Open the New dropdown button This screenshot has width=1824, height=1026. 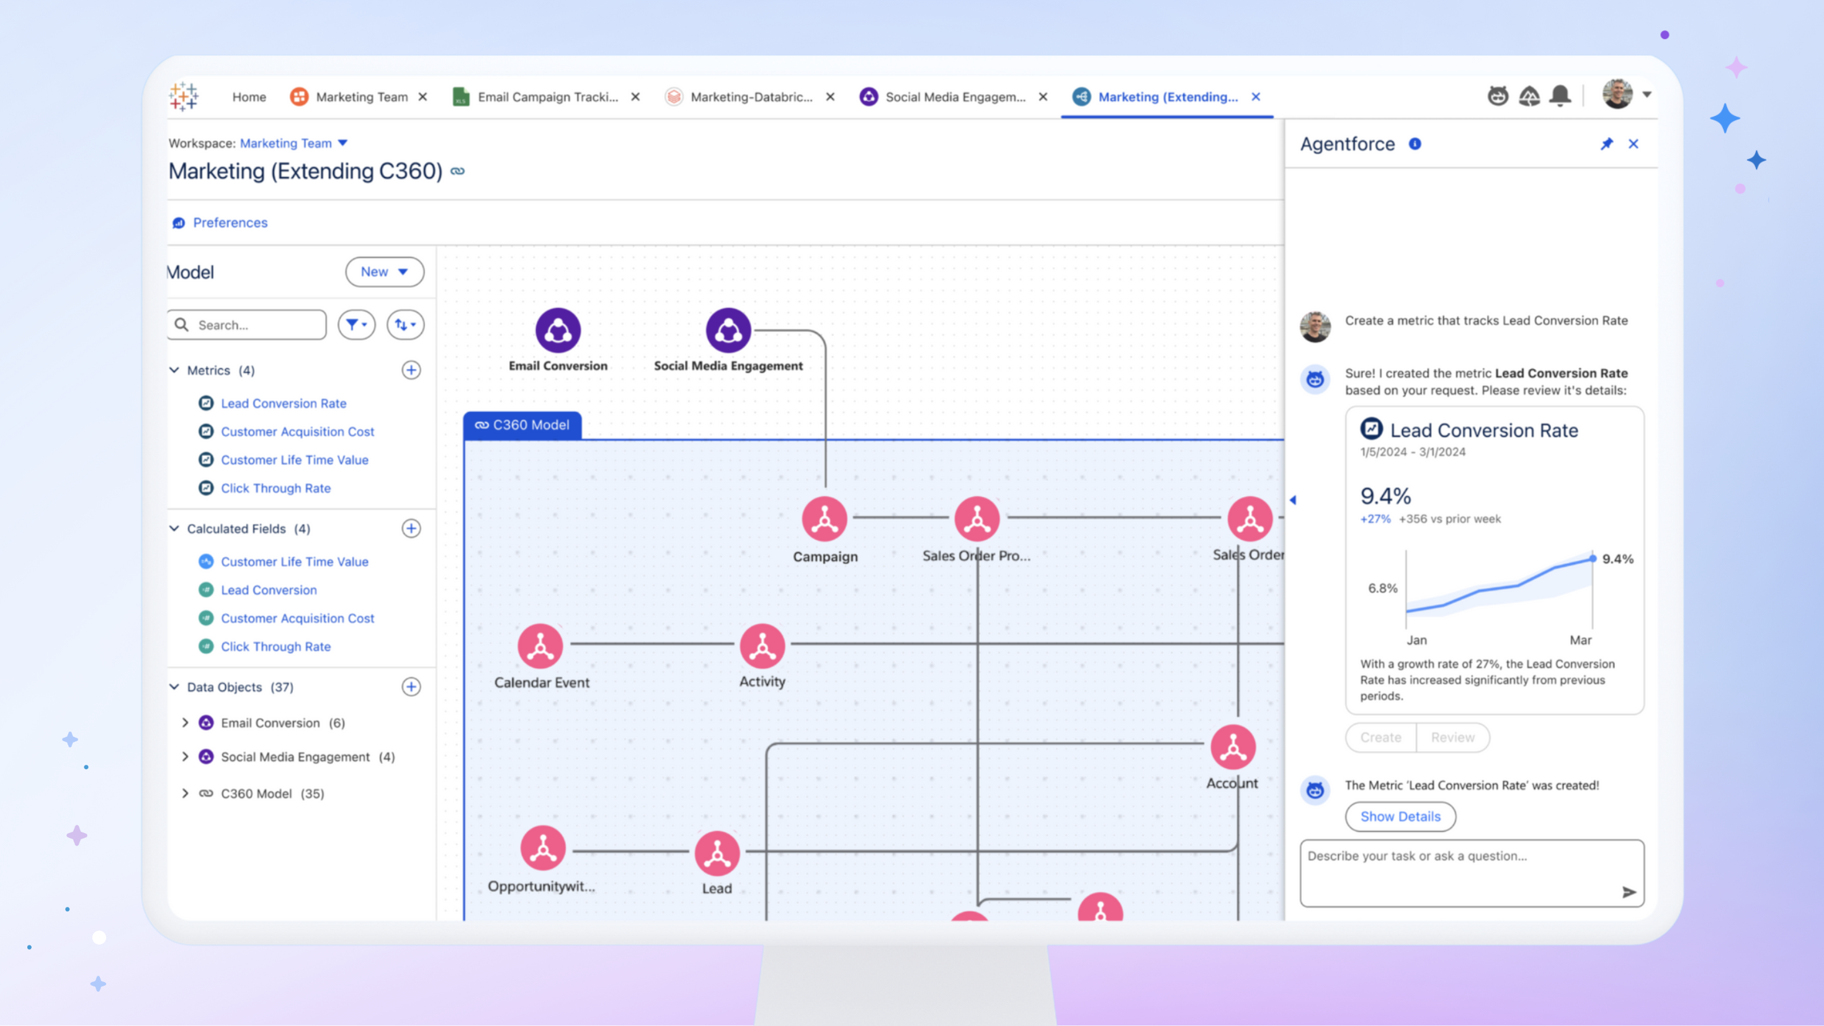pyautogui.click(x=385, y=272)
